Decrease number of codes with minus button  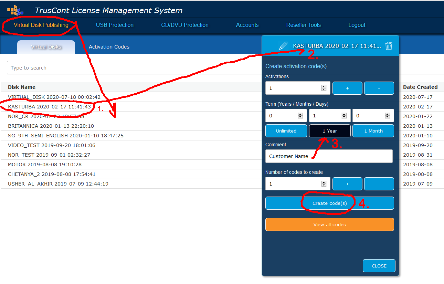coord(379,184)
